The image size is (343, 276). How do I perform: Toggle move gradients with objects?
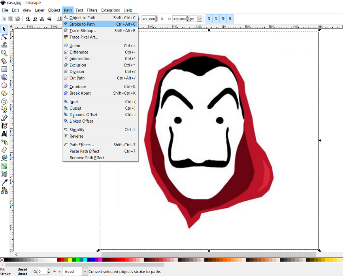pyautogui.click(x=223, y=19)
